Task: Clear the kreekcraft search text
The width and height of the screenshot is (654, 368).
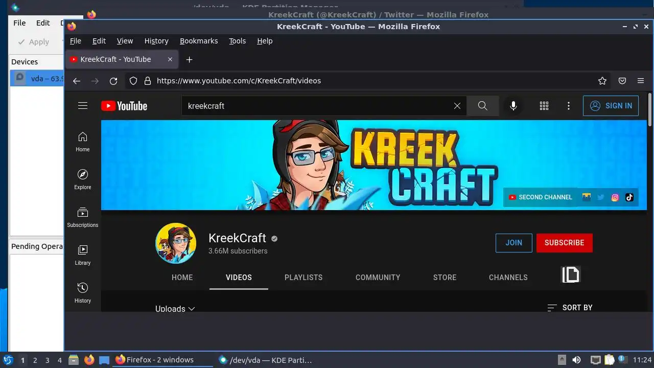Action: tap(457, 106)
